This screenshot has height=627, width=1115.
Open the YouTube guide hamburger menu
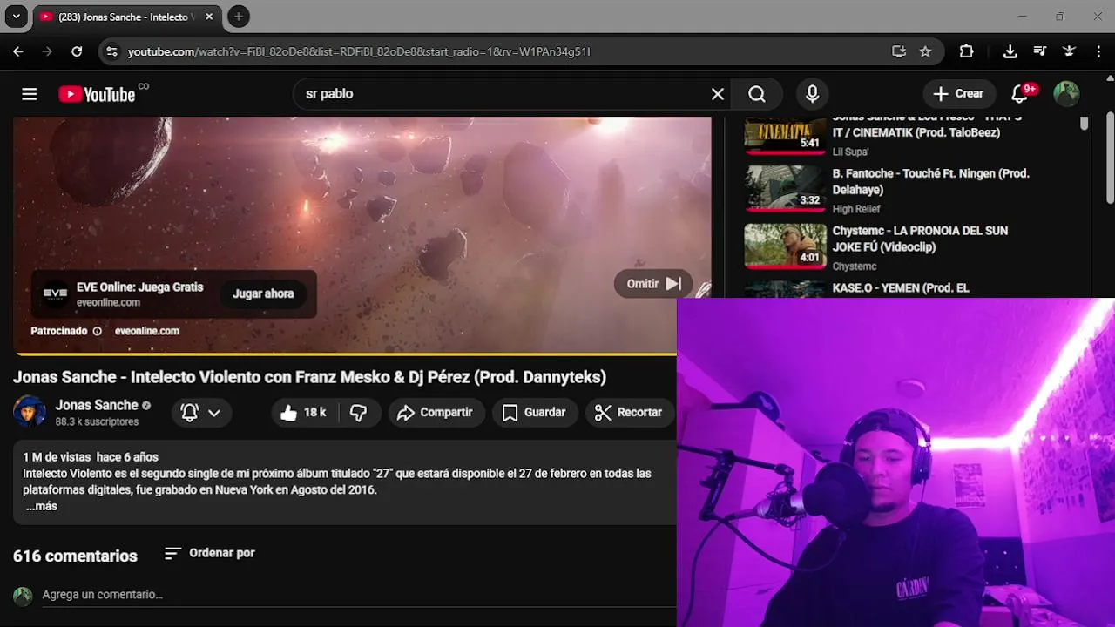(30, 94)
